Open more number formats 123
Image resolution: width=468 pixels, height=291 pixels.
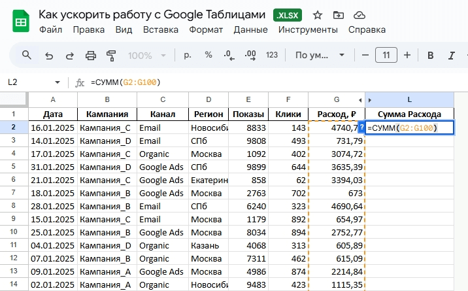[272, 55]
